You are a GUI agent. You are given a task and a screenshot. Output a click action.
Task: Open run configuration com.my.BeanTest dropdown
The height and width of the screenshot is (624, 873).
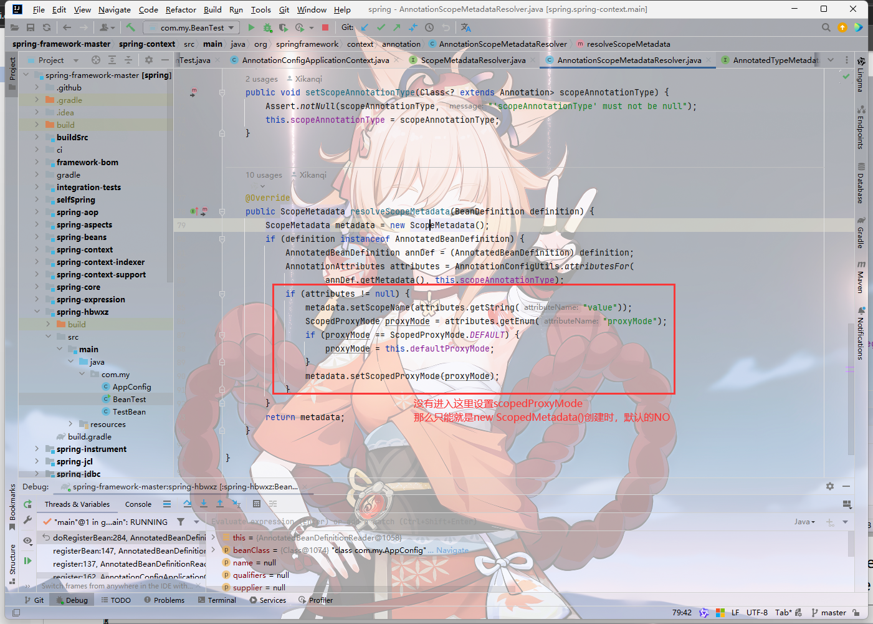[x=191, y=27]
